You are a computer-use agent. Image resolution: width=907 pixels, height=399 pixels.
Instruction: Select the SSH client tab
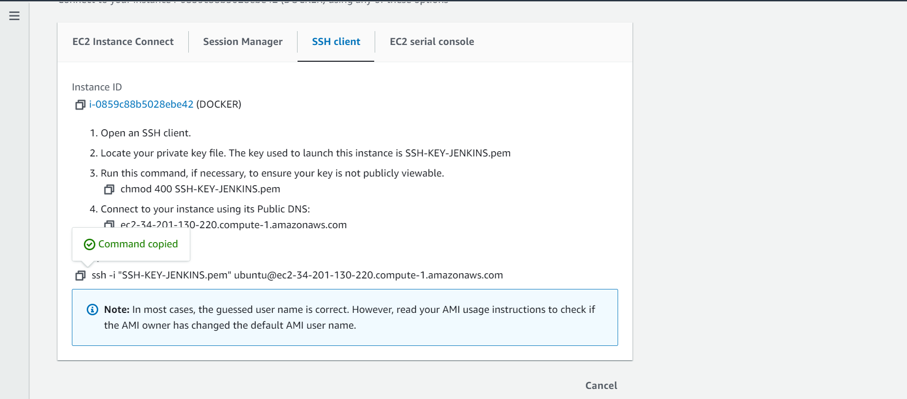tap(336, 42)
